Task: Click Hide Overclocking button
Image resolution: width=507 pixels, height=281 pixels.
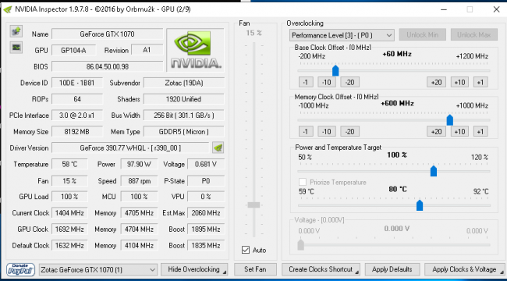Action: (194, 269)
